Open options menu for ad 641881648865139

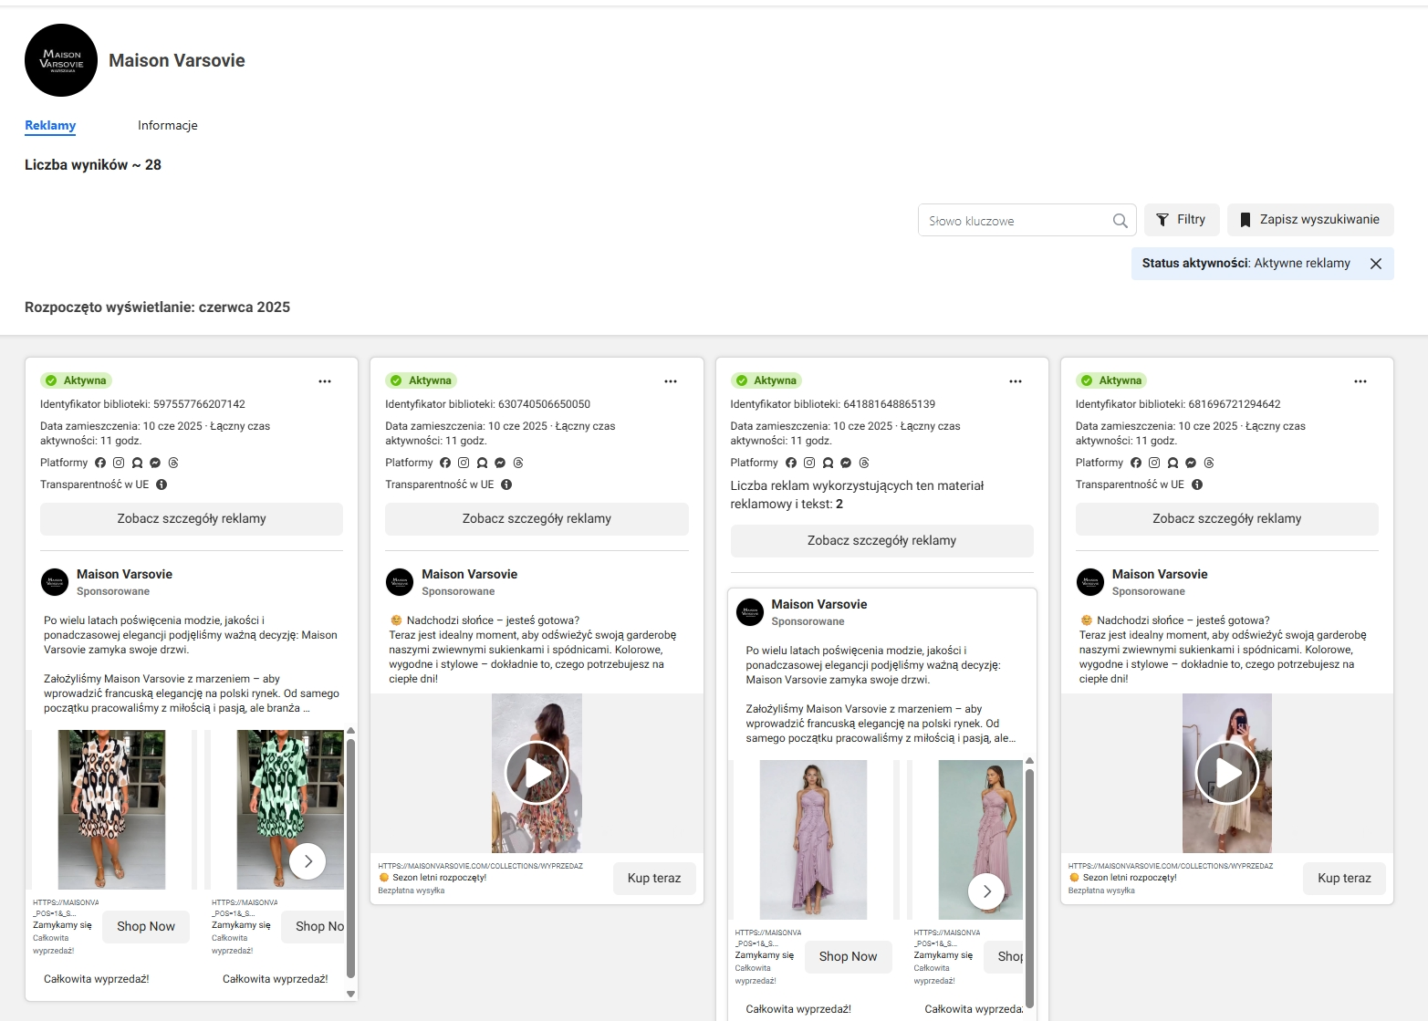point(1016,381)
